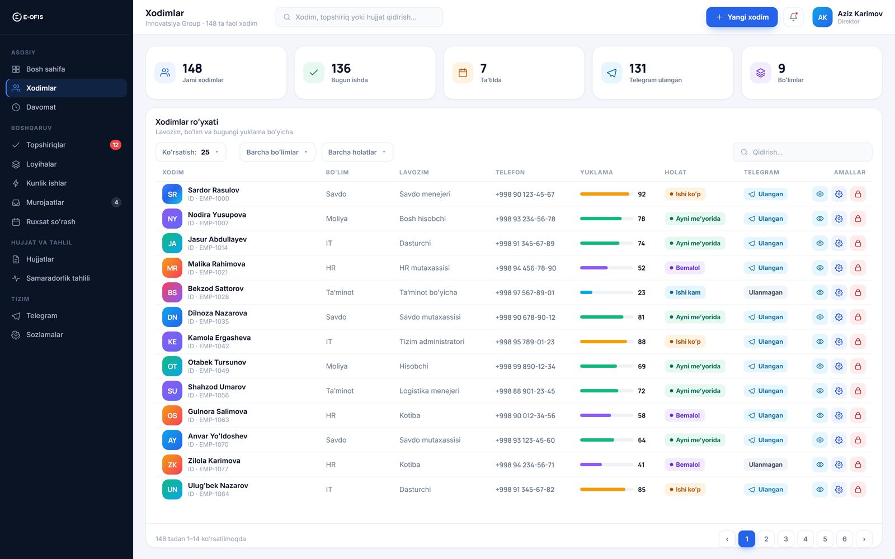
Task: Expand the Ko'rsatish 25 rows dropdown
Action: pyautogui.click(x=191, y=152)
